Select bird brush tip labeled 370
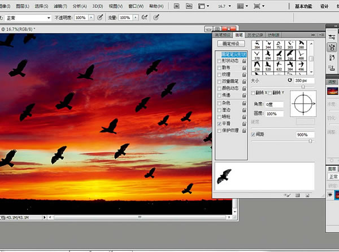Viewport: 339px width, 252px height. (x=257, y=55)
